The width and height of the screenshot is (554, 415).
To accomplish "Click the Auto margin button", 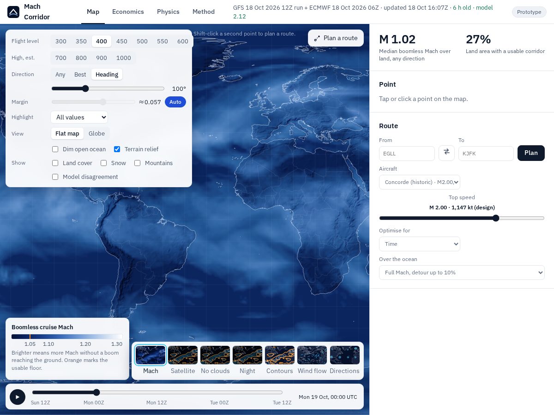I will [175, 102].
